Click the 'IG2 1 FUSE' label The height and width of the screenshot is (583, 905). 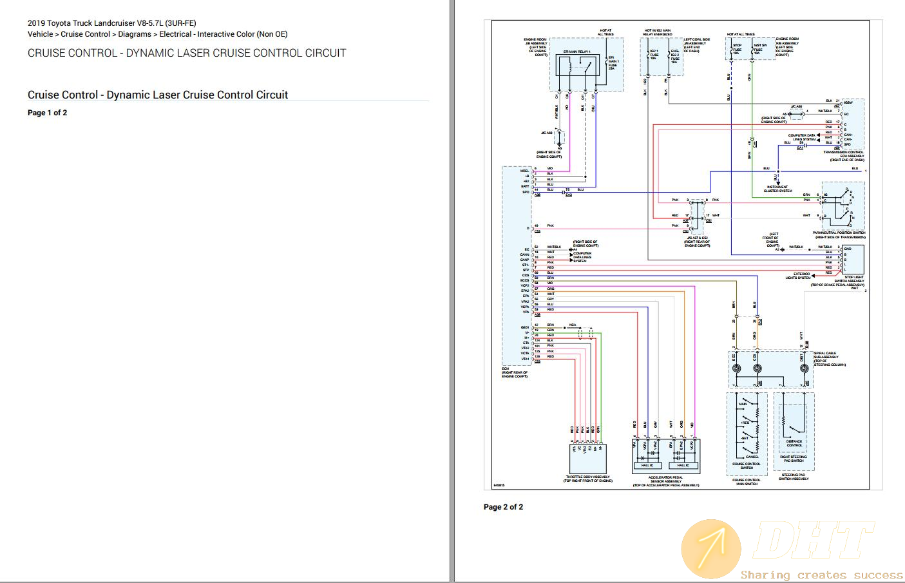(653, 54)
